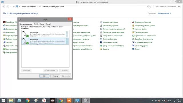Open Центр поддержки flag icon

click(x=133, y=46)
